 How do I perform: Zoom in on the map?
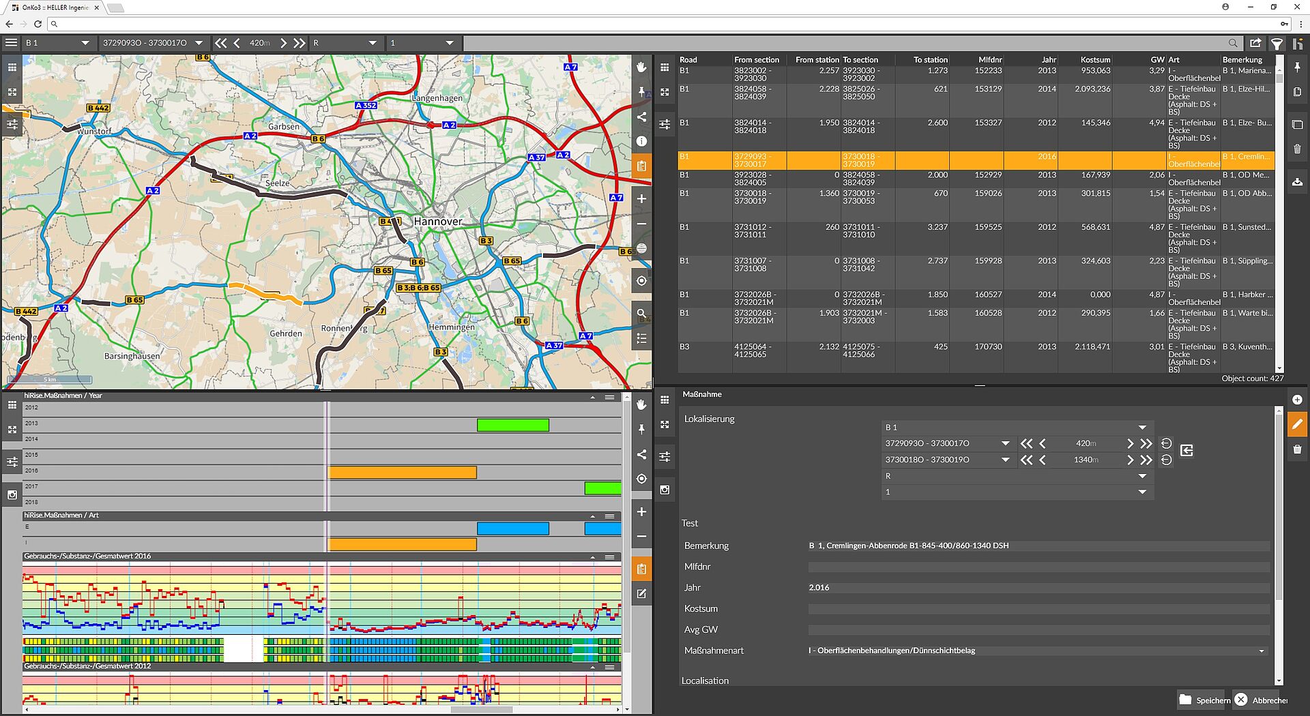(641, 198)
